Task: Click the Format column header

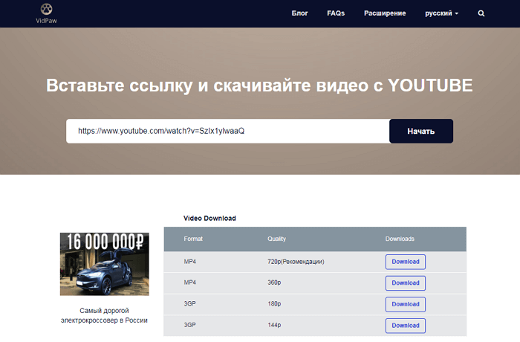Action: pyautogui.click(x=193, y=239)
